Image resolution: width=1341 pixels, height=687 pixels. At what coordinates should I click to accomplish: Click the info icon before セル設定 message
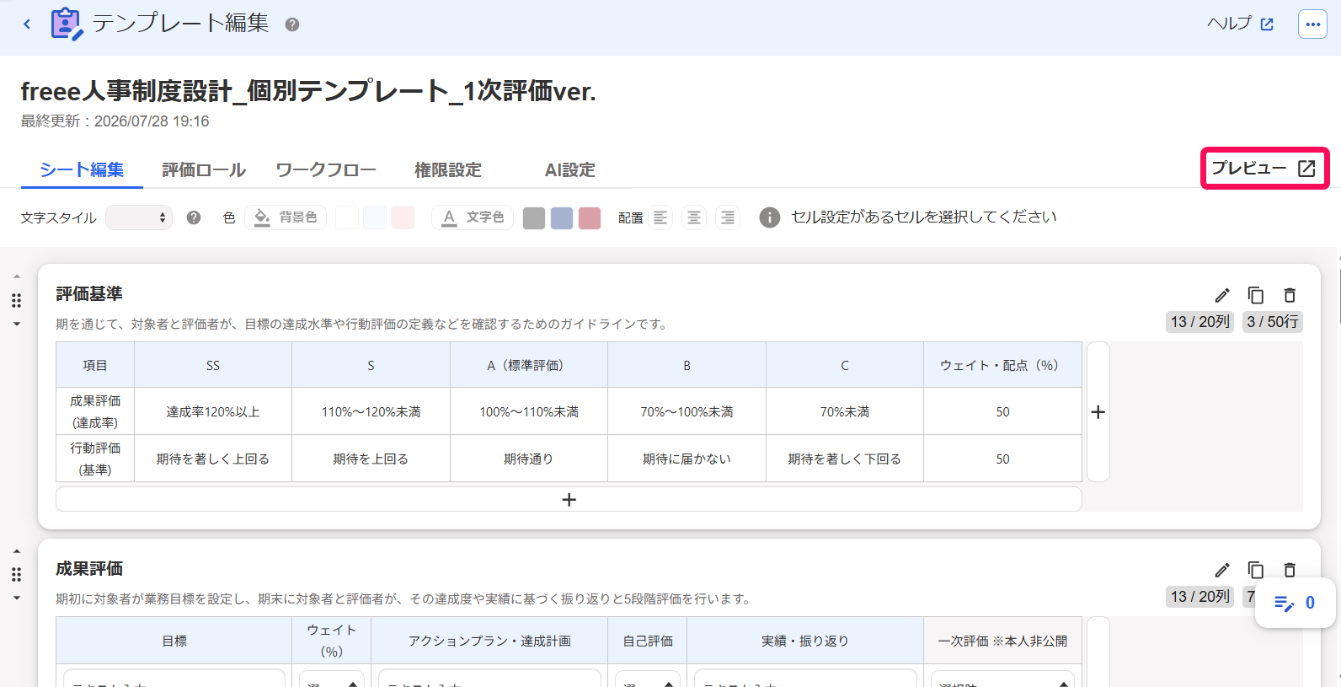coord(769,217)
